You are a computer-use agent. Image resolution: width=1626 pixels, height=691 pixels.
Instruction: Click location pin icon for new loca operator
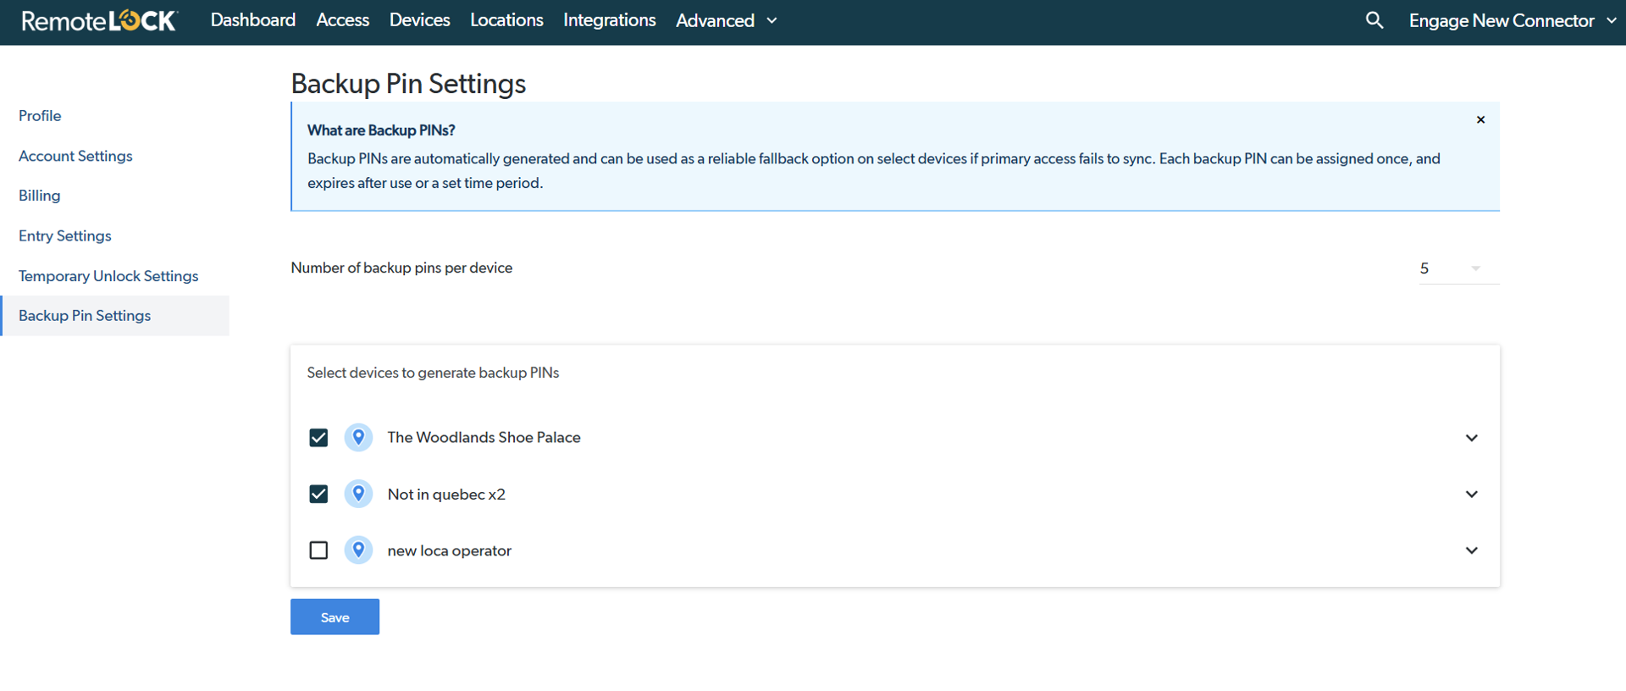(x=358, y=550)
